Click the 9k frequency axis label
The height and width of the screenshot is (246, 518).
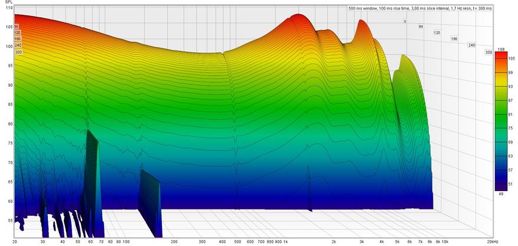[438, 242]
